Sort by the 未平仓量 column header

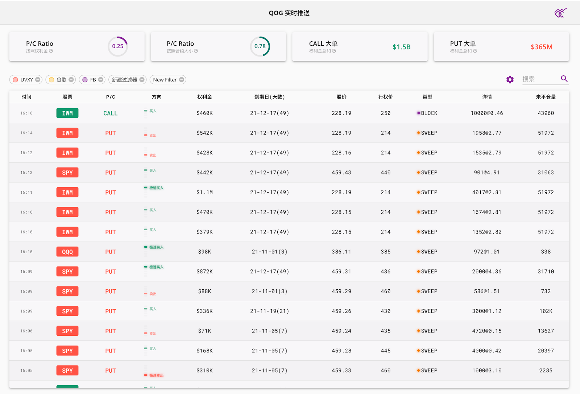click(x=546, y=97)
